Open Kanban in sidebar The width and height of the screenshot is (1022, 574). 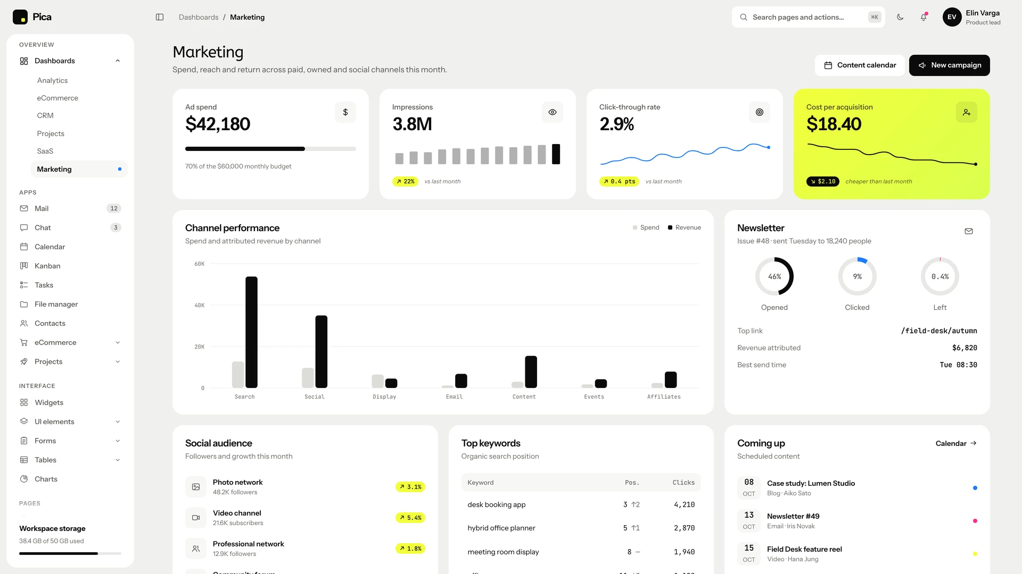pos(70,266)
